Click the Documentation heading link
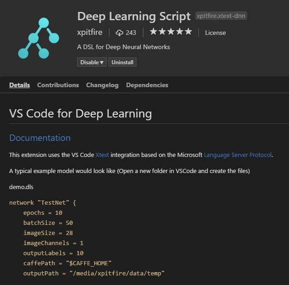 click(40, 138)
